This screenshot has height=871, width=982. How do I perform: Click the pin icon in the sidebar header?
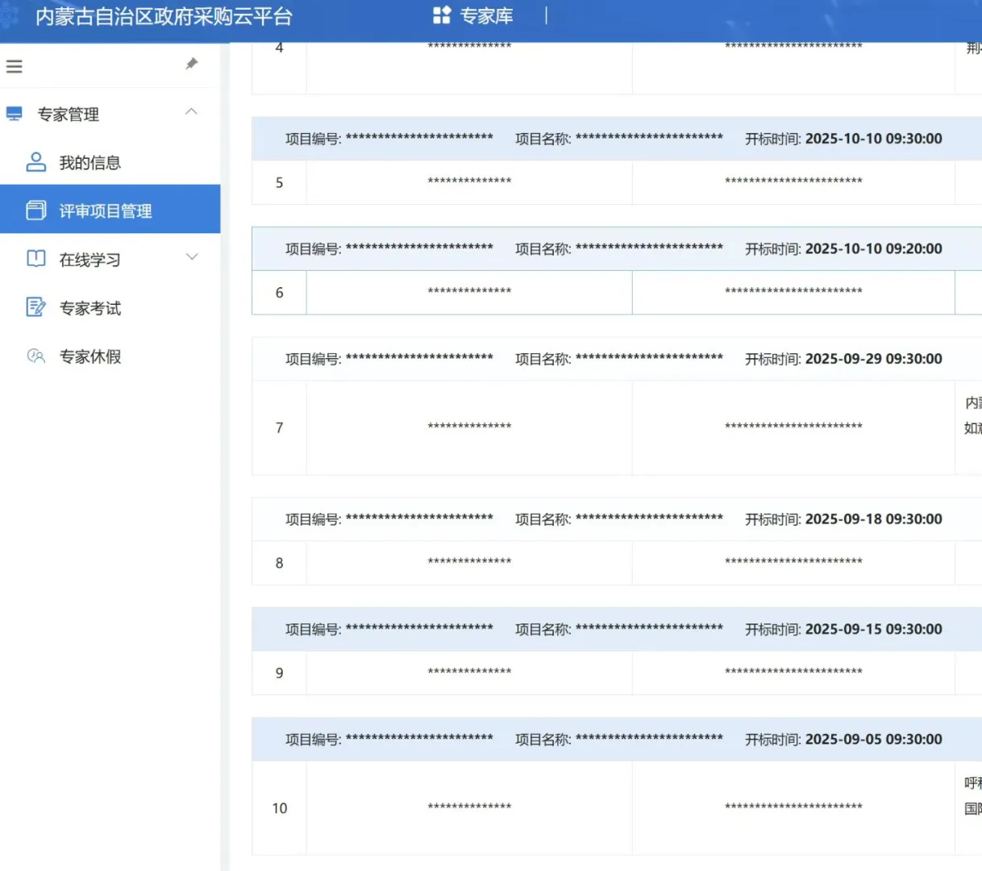click(192, 64)
